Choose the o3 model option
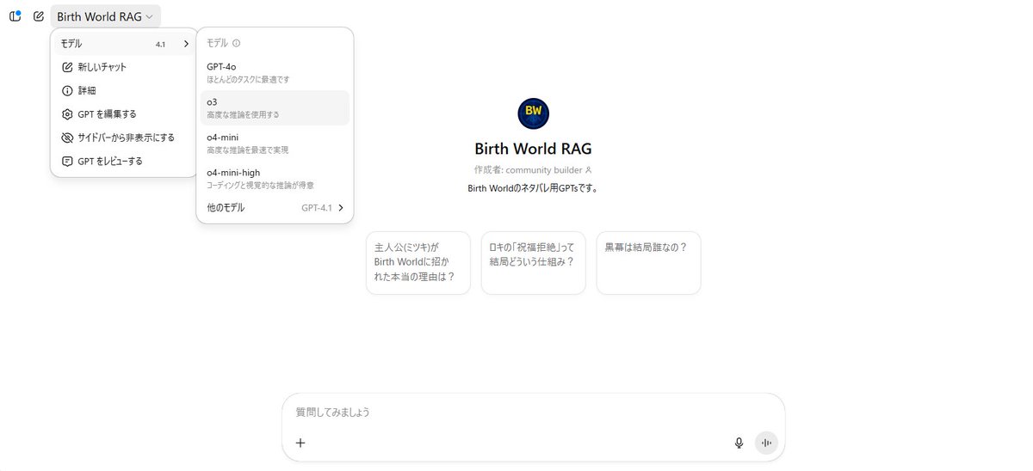The width and height of the screenshot is (1033, 471). coord(275,107)
